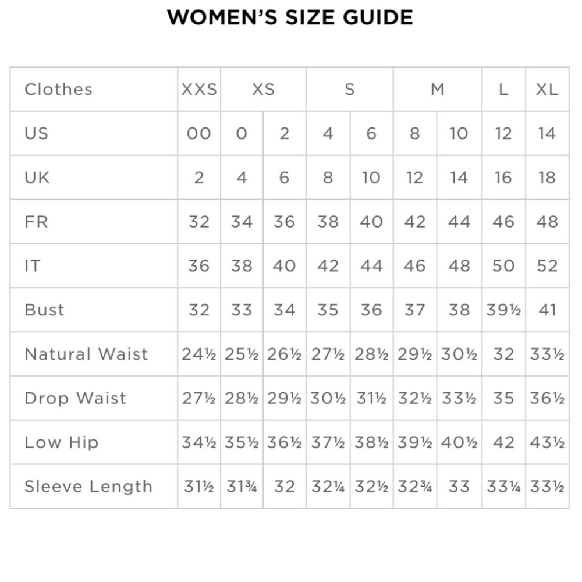
Task: Select the XS size column header
Action: (x=263, y=90)
